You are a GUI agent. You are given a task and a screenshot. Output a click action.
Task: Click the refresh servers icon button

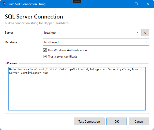coord(145,32)
